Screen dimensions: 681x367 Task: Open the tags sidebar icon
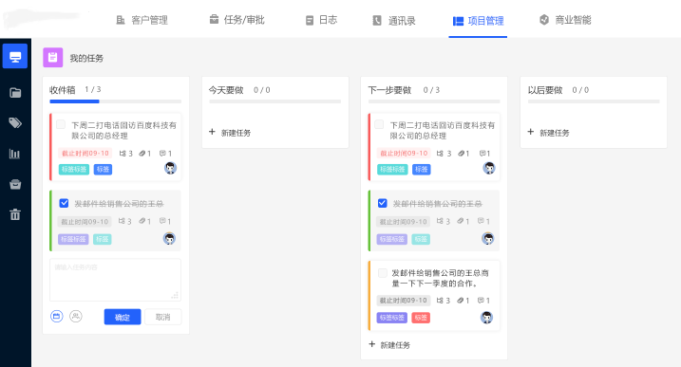pos(15,122)
